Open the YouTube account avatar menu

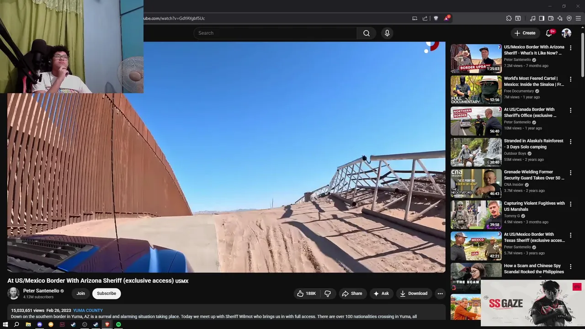[x=566, y=33]
